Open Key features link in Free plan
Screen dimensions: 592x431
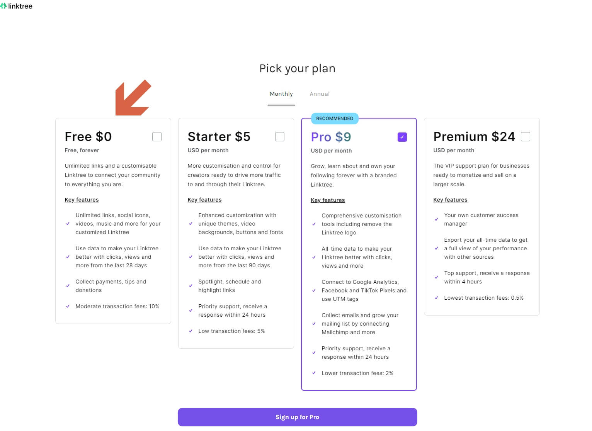pos(82,200)
